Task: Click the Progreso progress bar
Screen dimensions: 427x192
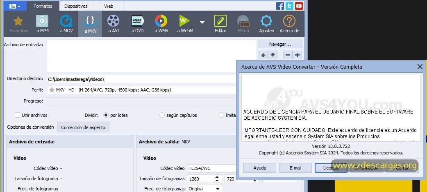Action: pyautogui.click(x=142, y=101)
